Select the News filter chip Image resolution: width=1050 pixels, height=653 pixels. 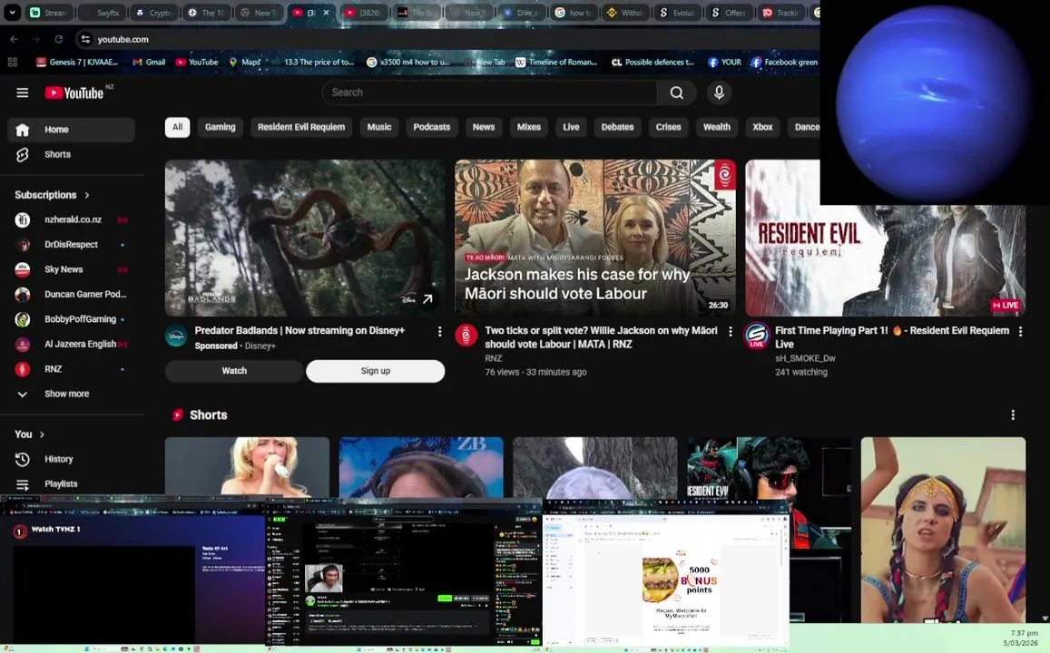tap(484, 127)
